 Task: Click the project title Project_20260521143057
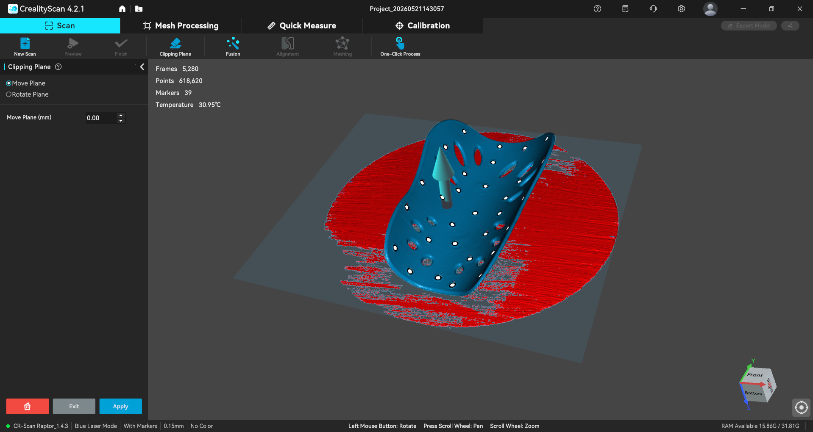(406, 9)
